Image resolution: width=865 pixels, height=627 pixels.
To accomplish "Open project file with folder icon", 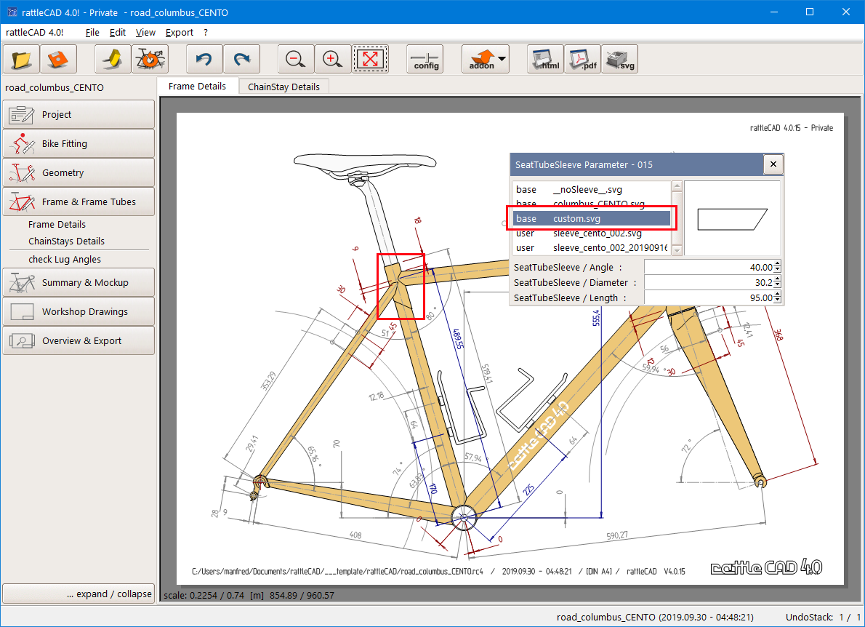I will [x=22, y=59].
